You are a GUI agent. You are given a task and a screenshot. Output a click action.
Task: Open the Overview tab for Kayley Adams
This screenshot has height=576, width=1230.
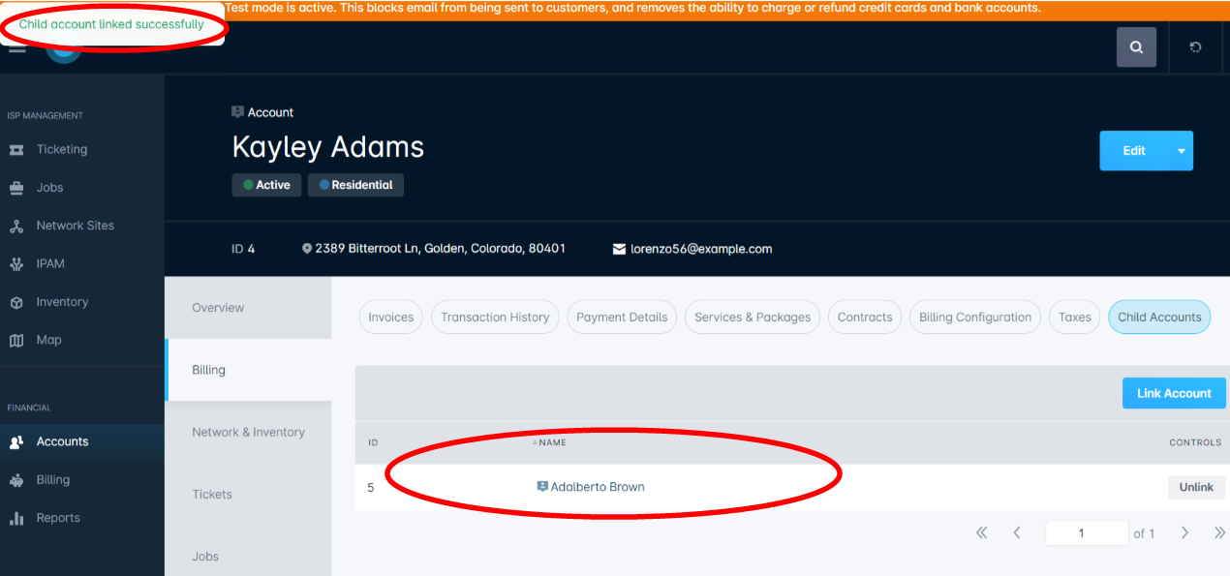pyautogui.click(x=217, y=307)
